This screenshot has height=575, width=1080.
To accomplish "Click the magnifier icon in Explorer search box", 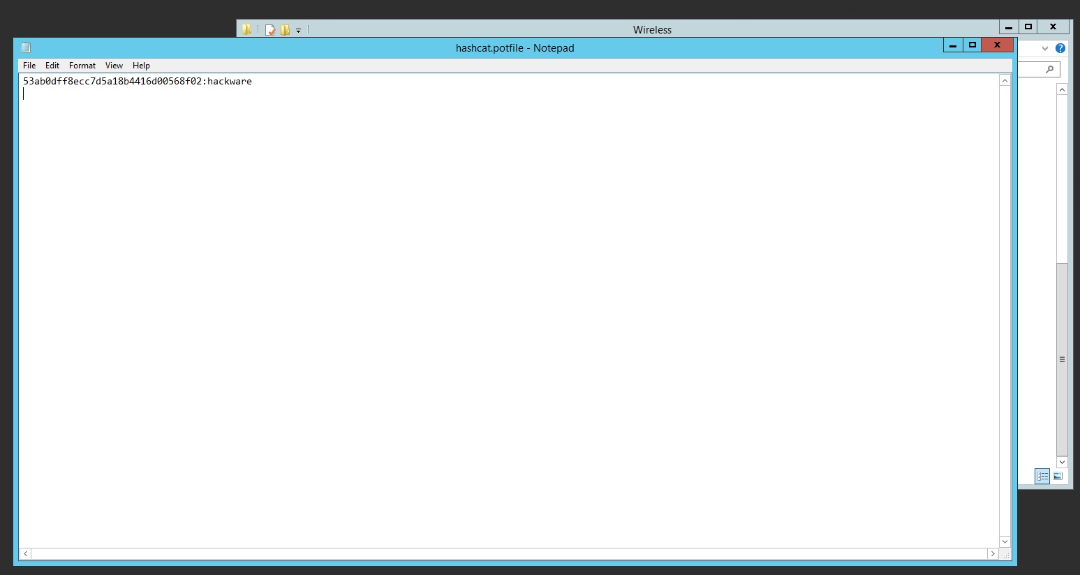I will [1049, 69].
